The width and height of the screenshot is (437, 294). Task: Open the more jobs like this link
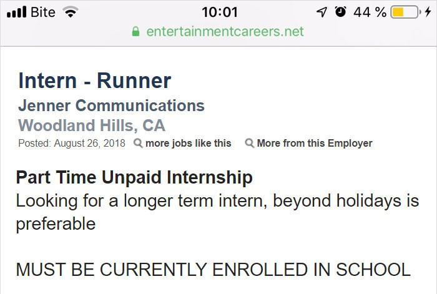coord(188,143)
